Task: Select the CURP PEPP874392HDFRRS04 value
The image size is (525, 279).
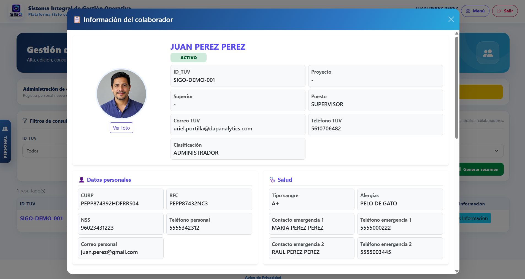Action: (x=110, y=203)
